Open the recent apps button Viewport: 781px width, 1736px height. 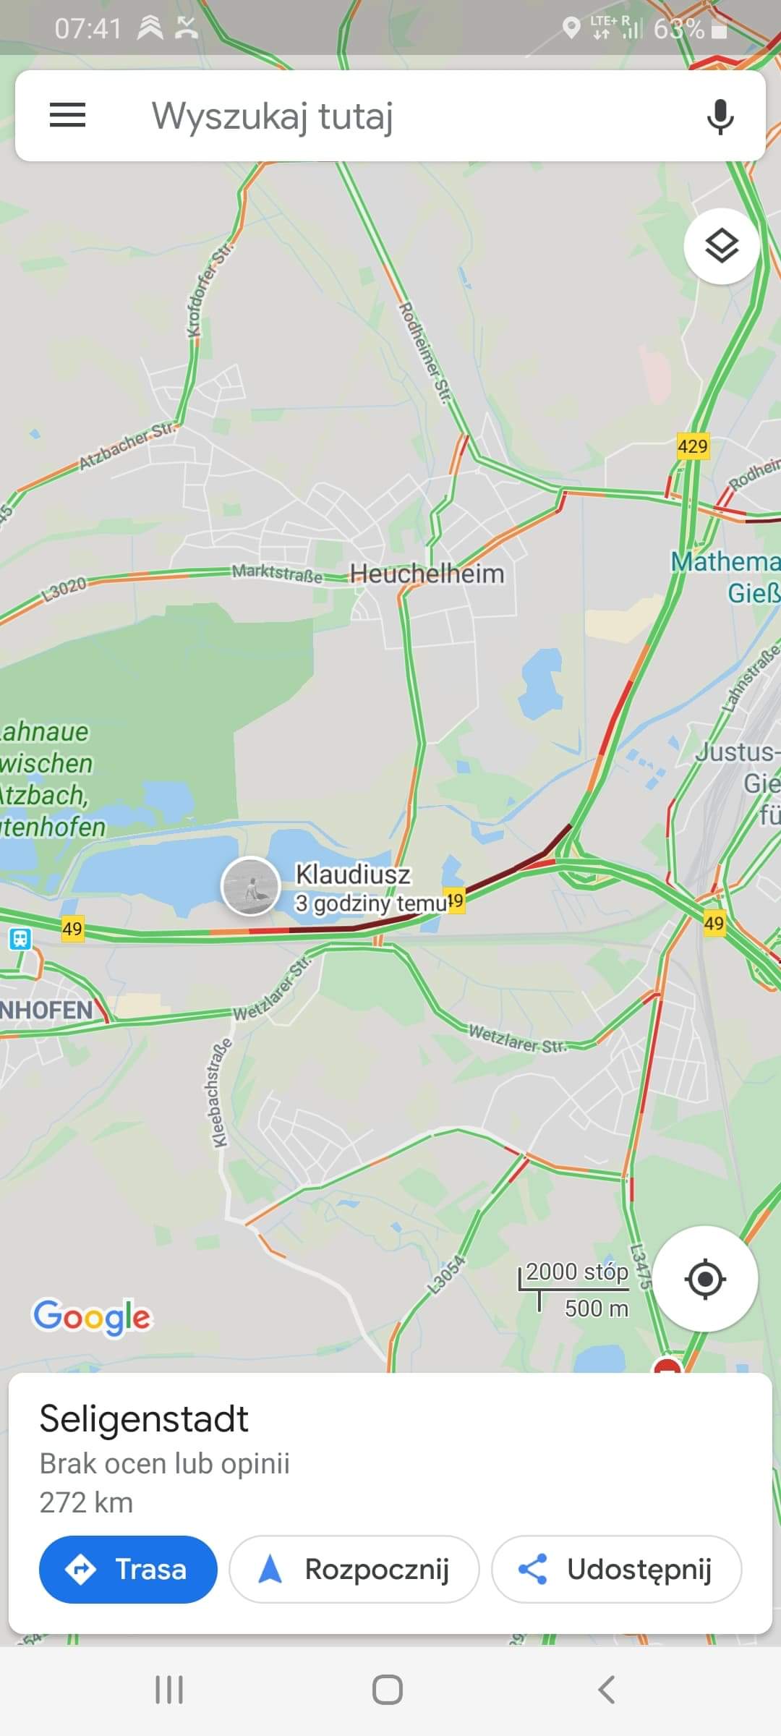169,1690
